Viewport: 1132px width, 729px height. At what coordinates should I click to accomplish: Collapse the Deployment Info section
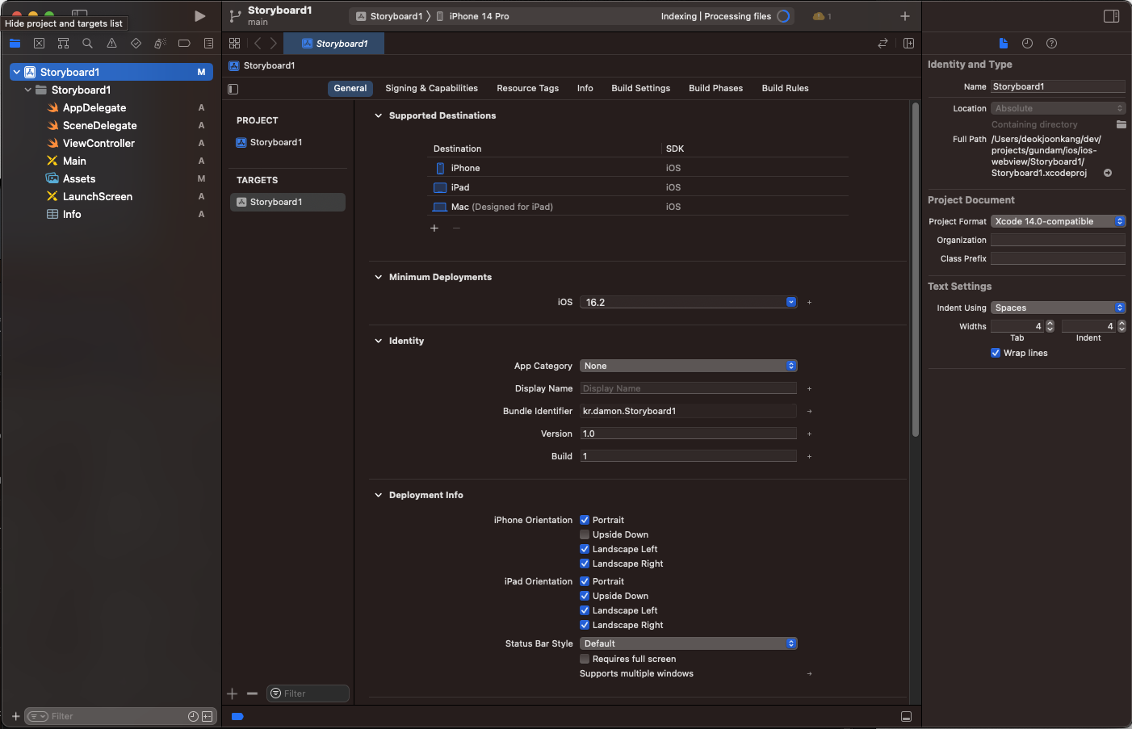coord(378,495)
